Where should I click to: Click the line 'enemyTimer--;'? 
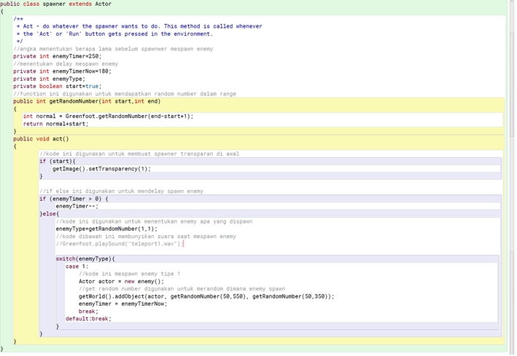coord(77,206)
